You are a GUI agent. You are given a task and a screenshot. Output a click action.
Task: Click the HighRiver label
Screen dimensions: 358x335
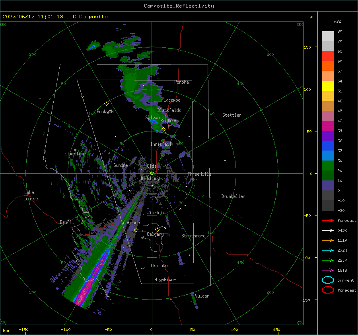(165, 280)
